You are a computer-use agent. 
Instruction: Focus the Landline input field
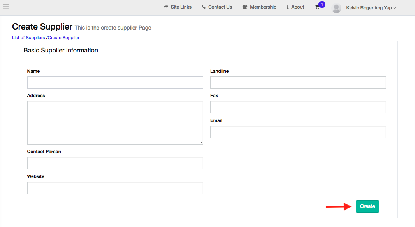(x=298, y=82)
